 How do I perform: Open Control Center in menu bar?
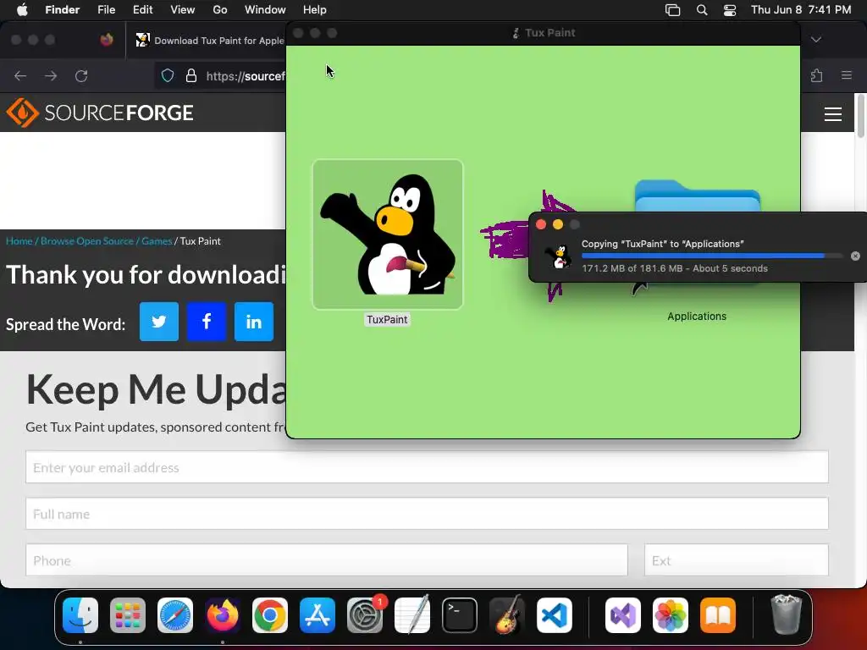tap(730, 10)
